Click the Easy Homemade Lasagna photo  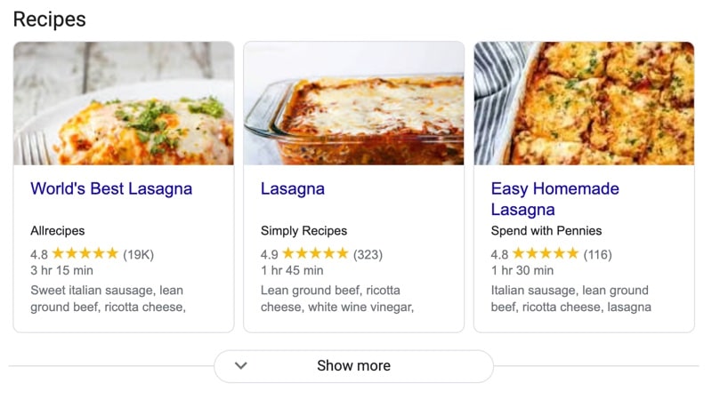[583, 103]
